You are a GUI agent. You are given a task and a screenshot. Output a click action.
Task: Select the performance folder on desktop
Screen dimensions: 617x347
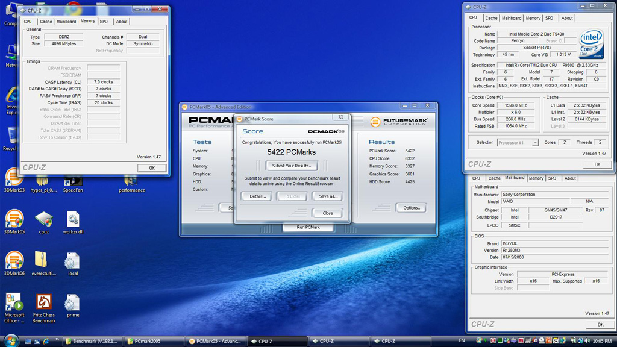(131, 184)
